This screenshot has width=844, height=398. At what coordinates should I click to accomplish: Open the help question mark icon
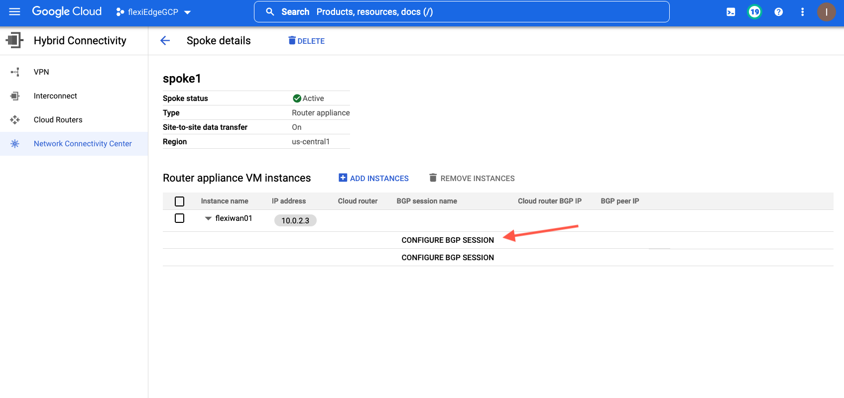pyautogui.click(x=779, y=12)
